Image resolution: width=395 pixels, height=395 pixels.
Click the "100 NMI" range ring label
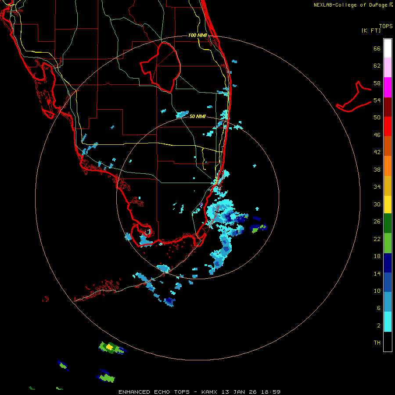[x=197, y=35]
